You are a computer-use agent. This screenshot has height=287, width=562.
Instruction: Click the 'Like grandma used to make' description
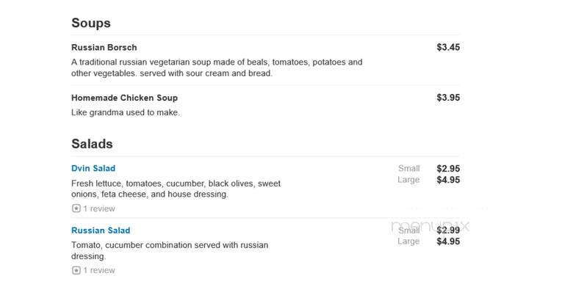pos(126,112)
